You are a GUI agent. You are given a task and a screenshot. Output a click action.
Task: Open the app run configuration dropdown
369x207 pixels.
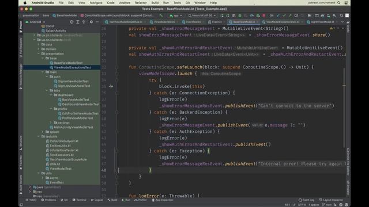[x=176, y=16]
